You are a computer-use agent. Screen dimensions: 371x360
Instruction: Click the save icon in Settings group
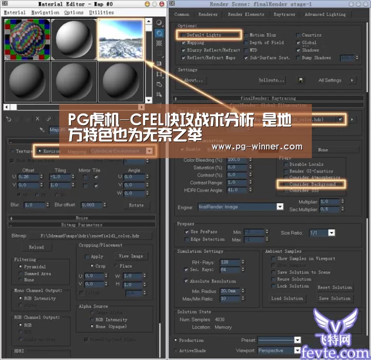301,80
